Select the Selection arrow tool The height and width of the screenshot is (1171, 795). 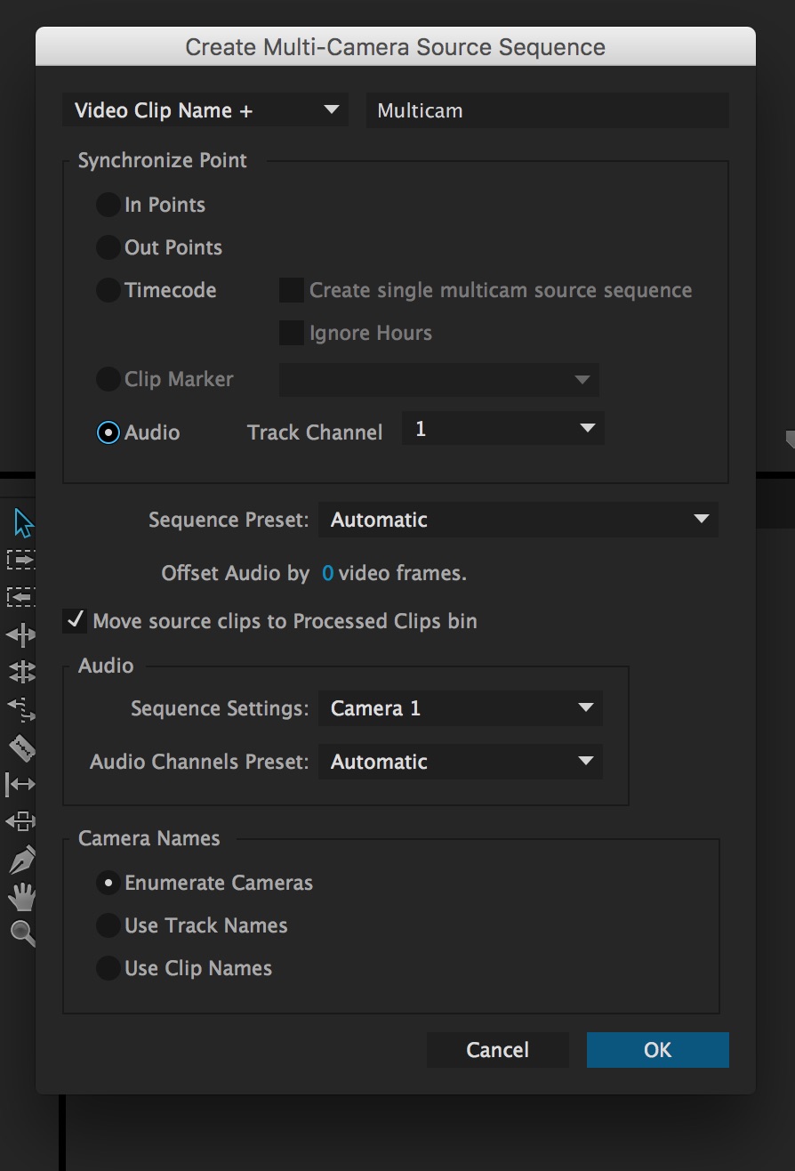pyautogui.click(x=22, y=523)
